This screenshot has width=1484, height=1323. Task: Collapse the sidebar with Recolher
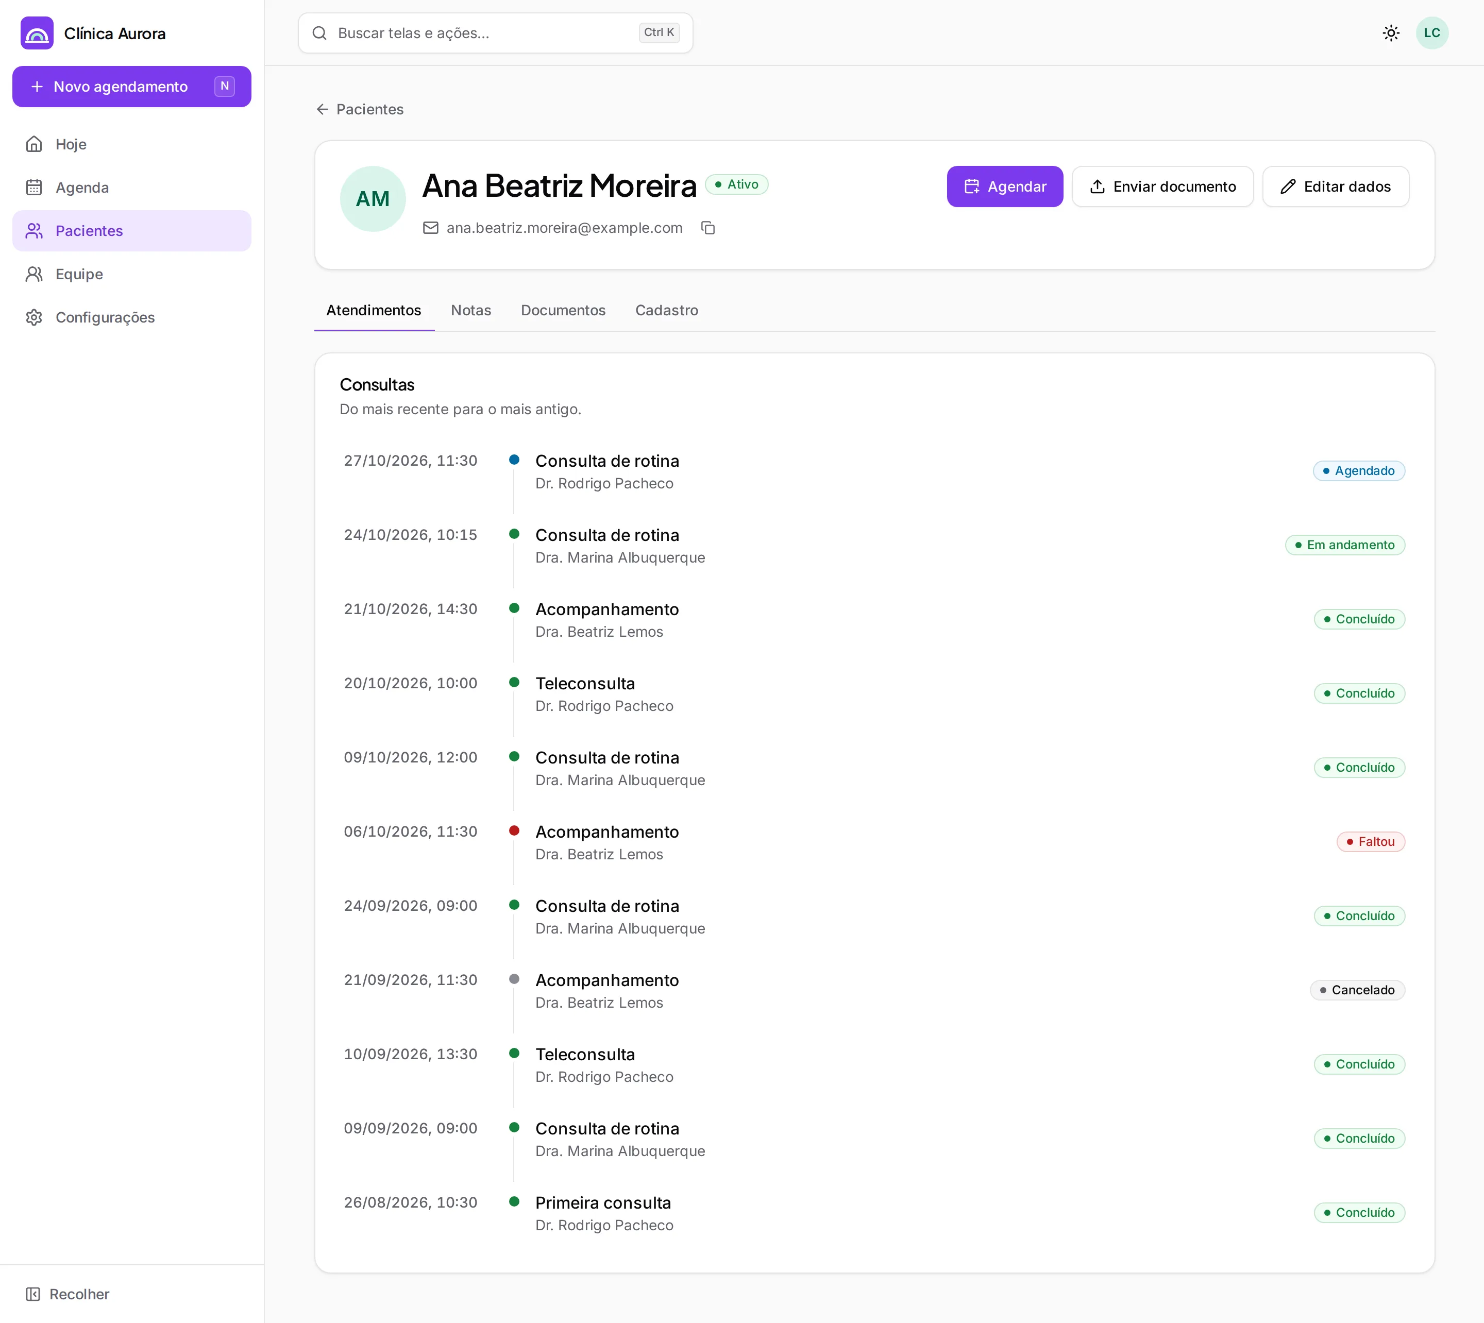point(67,1294)
